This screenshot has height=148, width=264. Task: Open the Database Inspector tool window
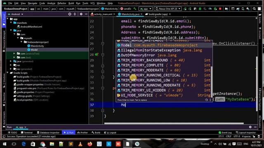pyautogui.click(x=48, y=132)
